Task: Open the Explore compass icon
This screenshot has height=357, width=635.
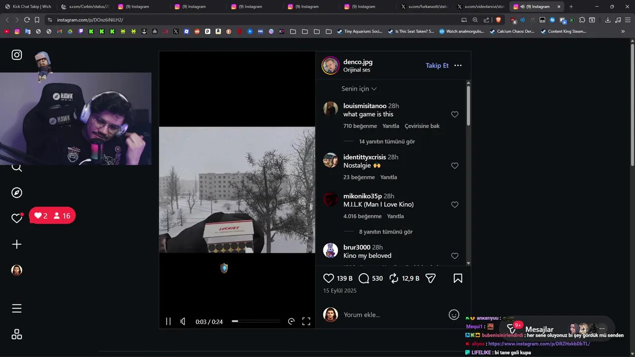Action: (x=17, y=193)
